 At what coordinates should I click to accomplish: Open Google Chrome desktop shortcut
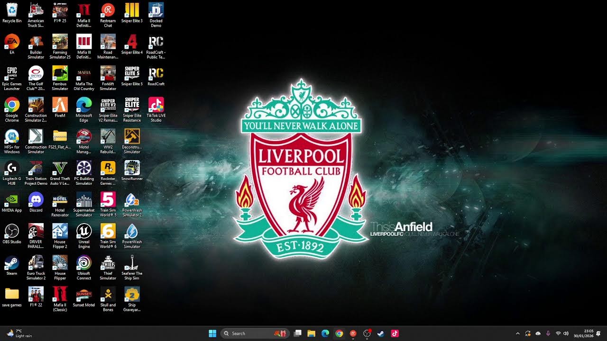12,110
